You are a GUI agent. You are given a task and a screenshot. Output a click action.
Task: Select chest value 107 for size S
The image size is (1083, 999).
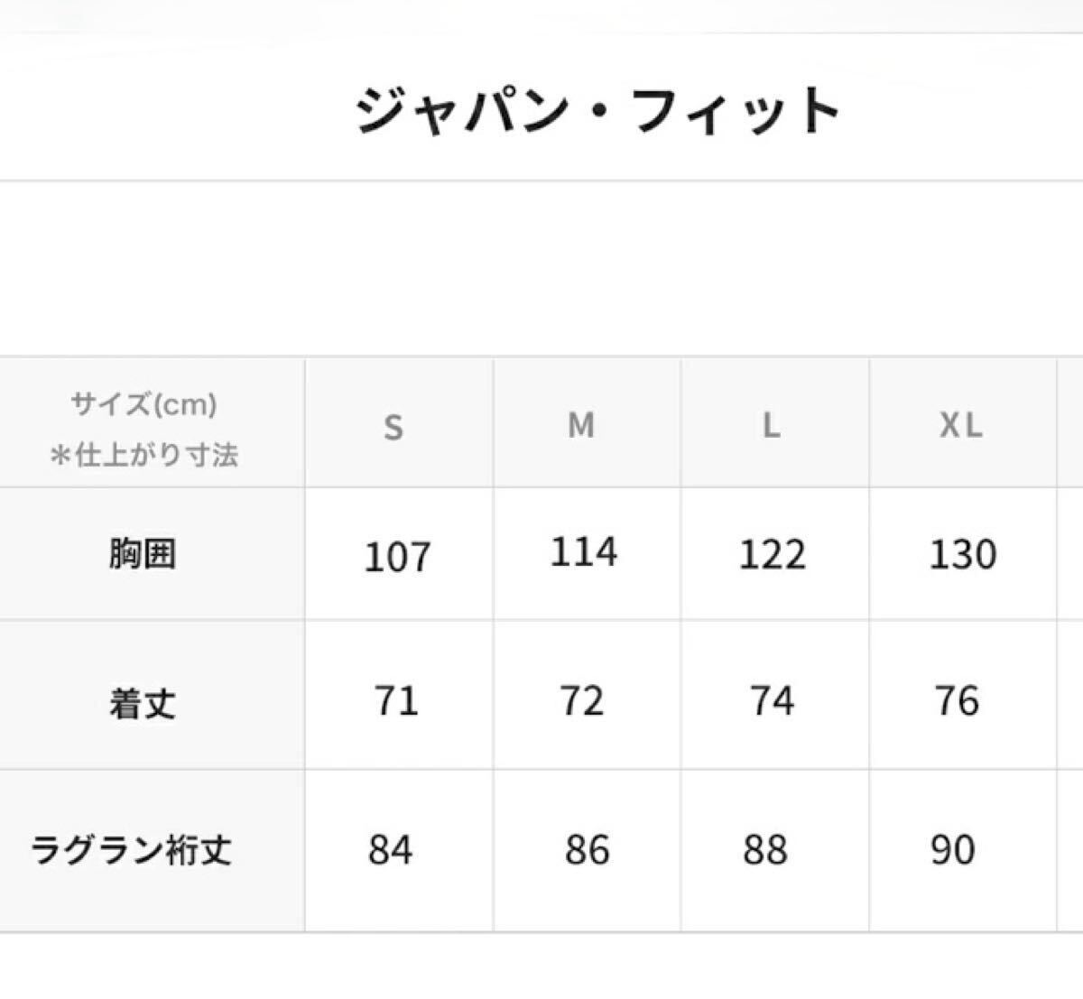coord(397,556)
